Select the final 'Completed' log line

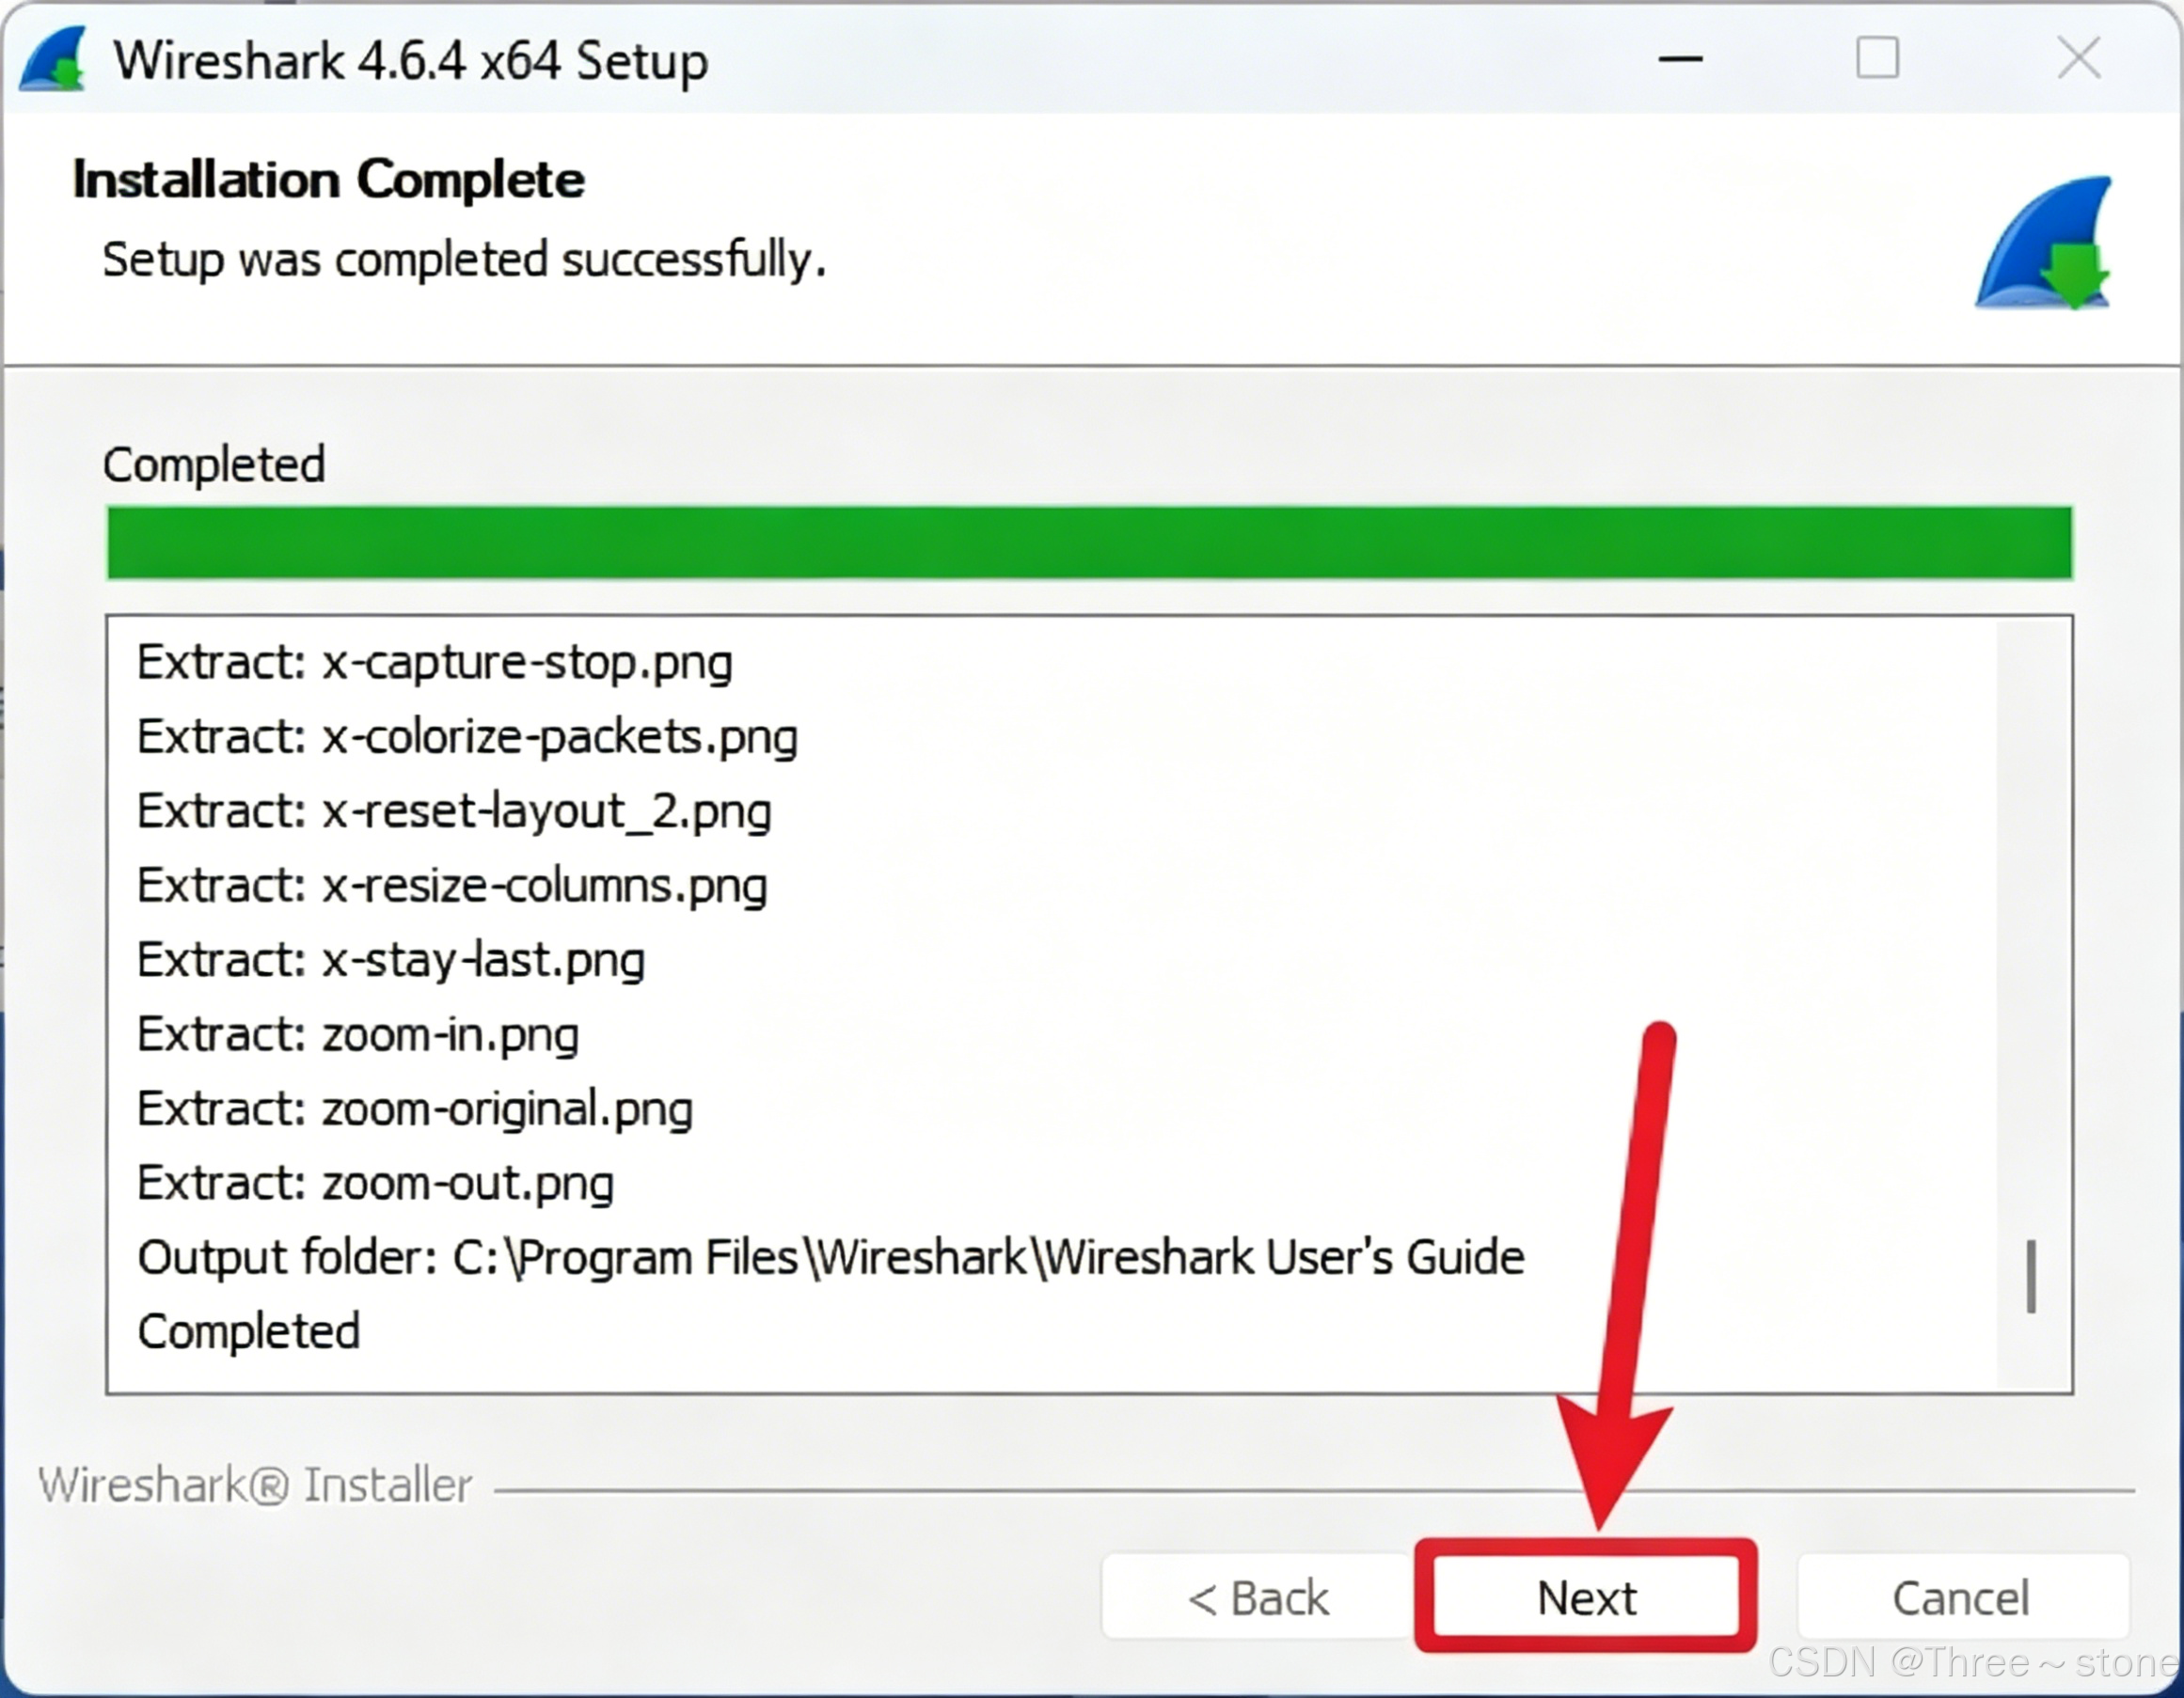click(249, 1332)
